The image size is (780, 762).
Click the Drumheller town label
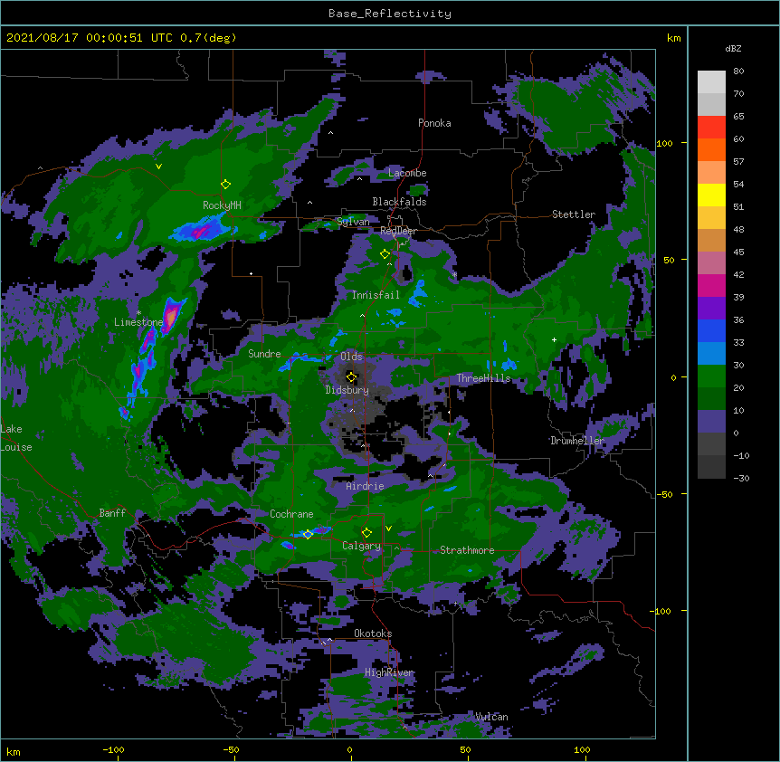pyautogui.click(x=577, y=441)
